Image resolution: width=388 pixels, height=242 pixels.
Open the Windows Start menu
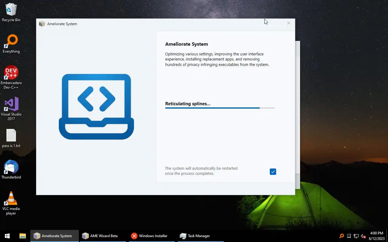pyautogui.click(x=7, y=236)
